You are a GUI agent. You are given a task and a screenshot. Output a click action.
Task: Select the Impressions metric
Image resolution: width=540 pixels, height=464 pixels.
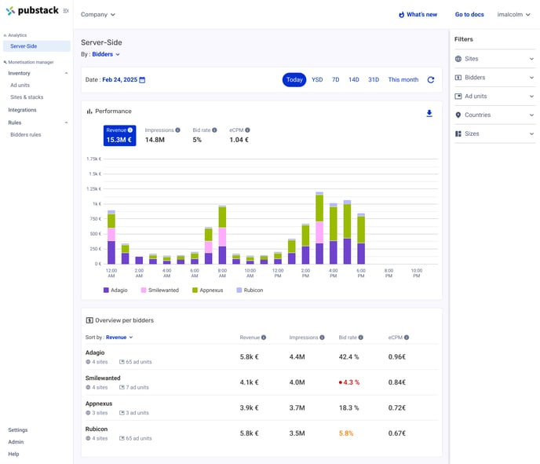click(162, 135)
